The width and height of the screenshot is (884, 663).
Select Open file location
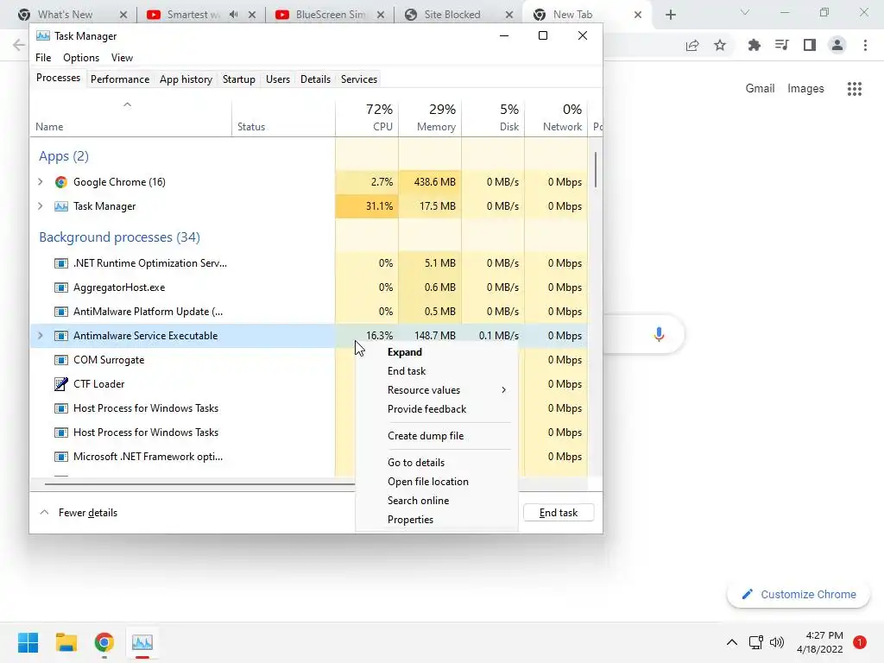click(437, 482)
